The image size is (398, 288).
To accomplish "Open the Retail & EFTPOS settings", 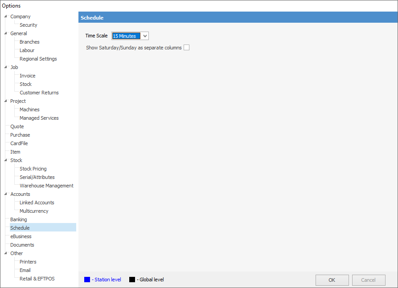I will click(37, 278).
